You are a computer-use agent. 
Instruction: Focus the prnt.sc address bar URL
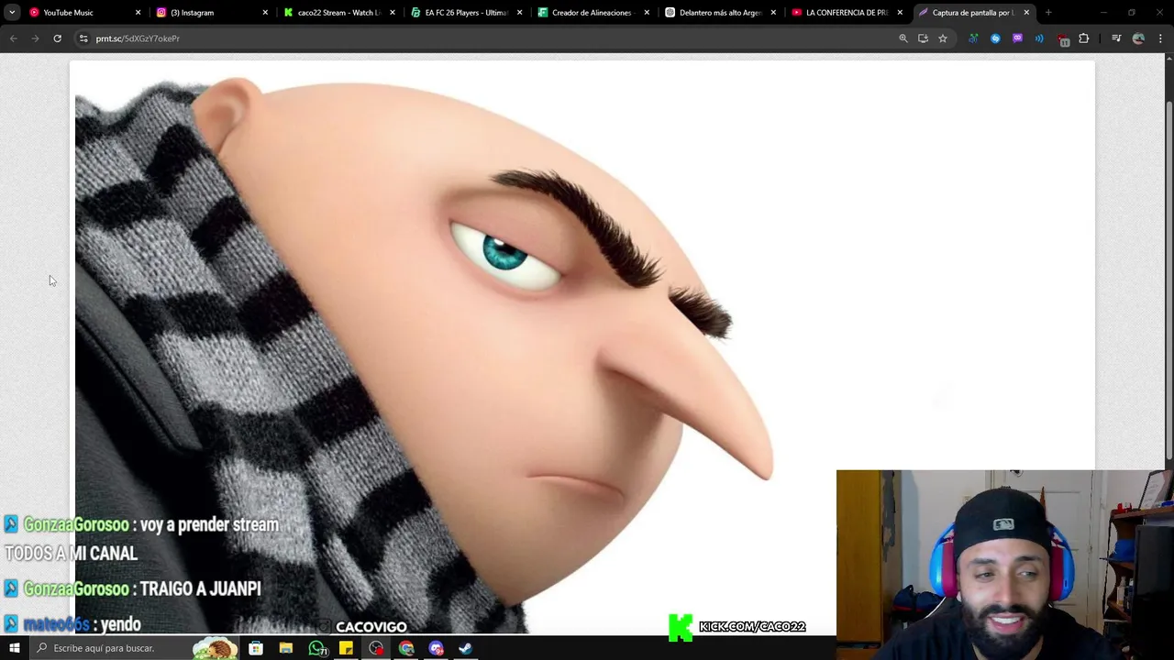point(138,38)
